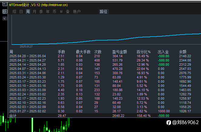Select the 币 currency tab
201x132 pixels.
55,12
